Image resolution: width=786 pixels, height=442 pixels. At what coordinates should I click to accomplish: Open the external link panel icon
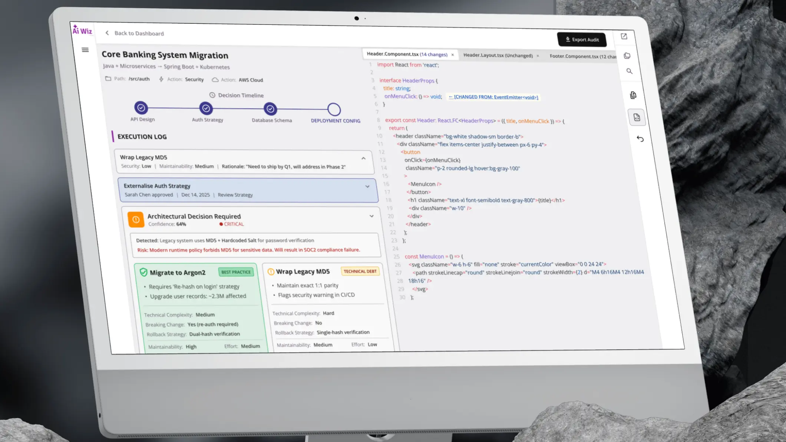pyautogui.click(x=624, y=36)
